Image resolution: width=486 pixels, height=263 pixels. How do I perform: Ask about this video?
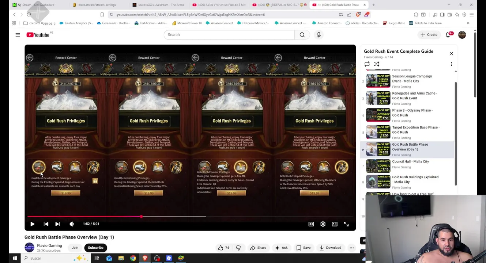coord(281,248)
